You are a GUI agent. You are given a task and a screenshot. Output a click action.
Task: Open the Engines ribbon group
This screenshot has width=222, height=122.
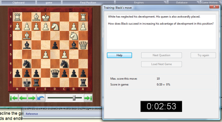coord(139,2)
